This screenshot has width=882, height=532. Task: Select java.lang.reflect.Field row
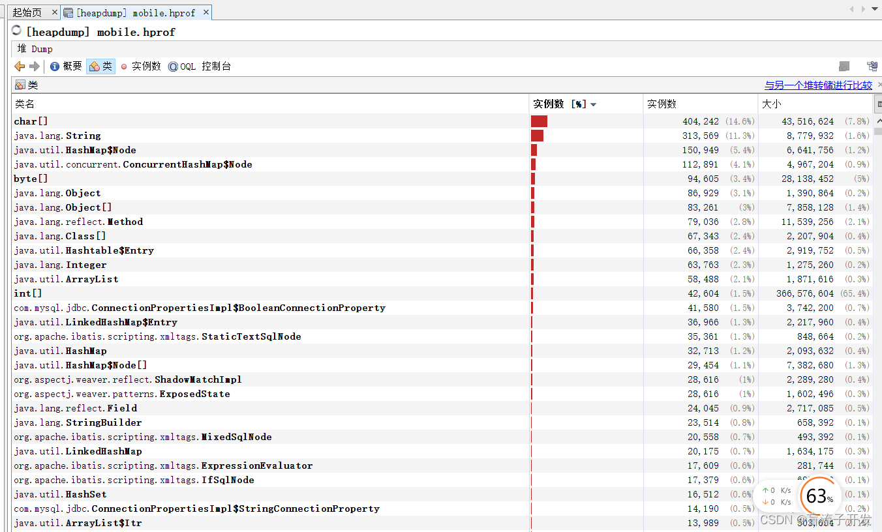point(442,408)
